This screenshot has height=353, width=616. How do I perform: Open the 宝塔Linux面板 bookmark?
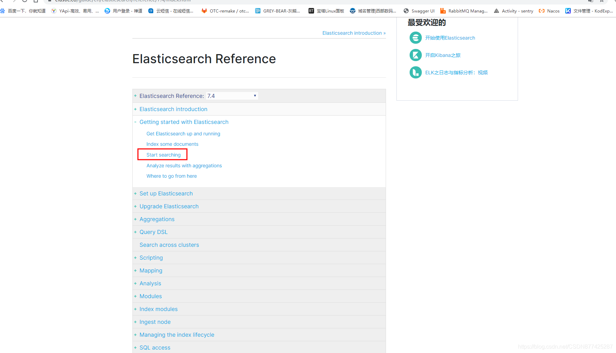pos(326,11)
